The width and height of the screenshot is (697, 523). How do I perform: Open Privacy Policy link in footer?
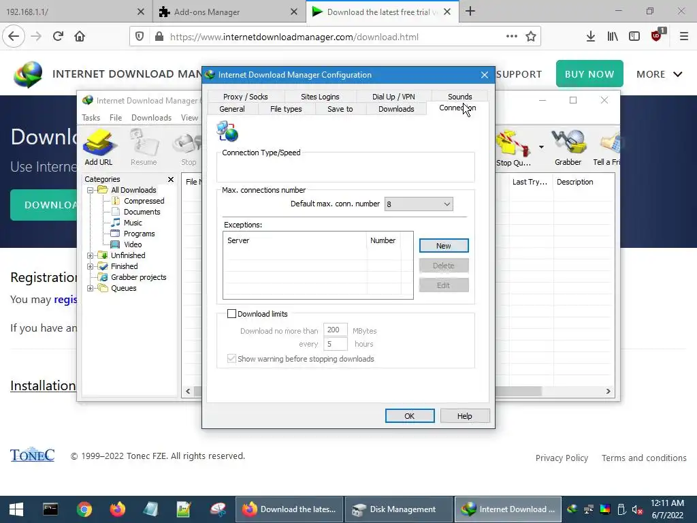(562, 458)
